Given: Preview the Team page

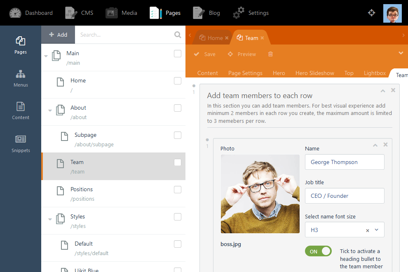Looking at the screenshot, I should coord(242,54).
